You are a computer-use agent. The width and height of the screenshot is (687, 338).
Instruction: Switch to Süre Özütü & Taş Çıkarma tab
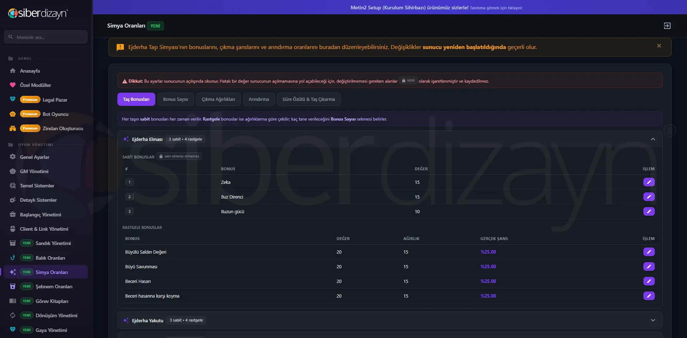(x=308, y=99)
